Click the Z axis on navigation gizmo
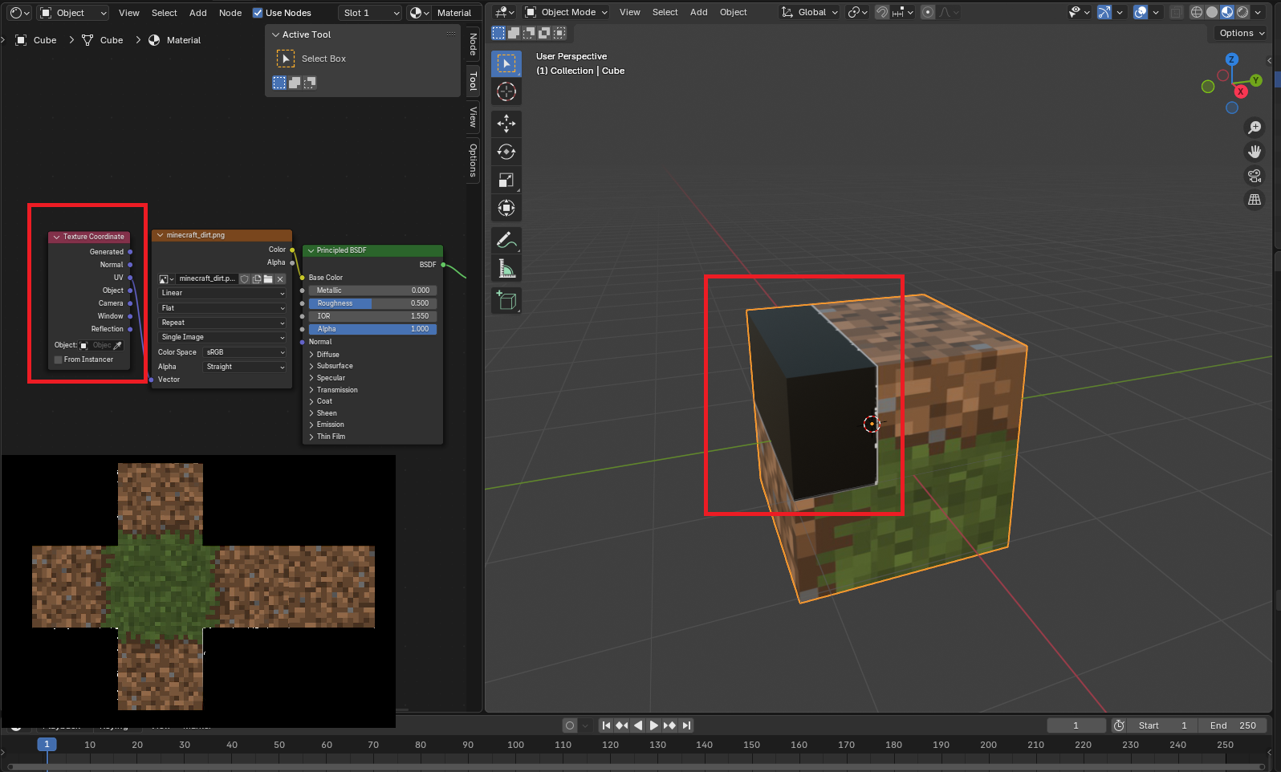The height and width of the screenshot is (772, 1281). coord(1232,59)
